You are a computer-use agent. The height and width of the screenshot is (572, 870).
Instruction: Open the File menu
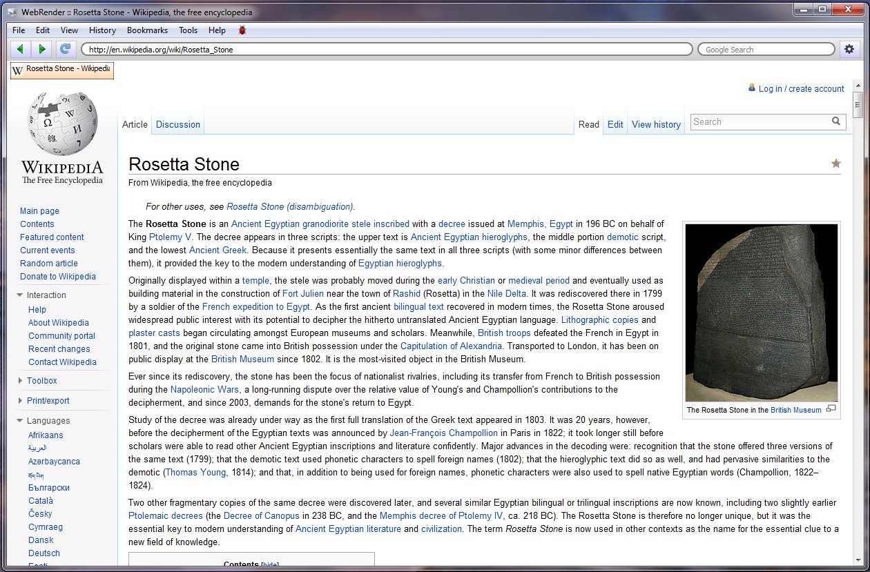pos(19,30)
